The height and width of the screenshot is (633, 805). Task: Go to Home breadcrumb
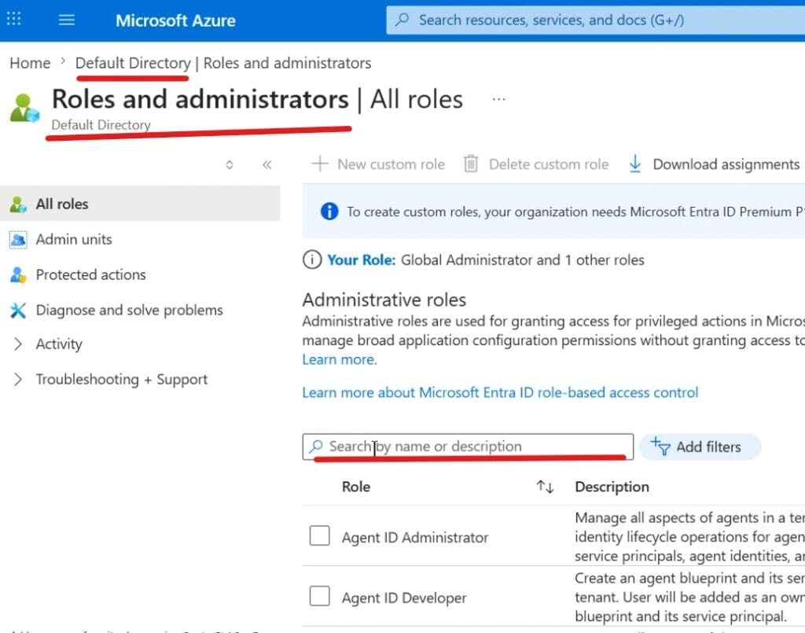pos(30,63)
